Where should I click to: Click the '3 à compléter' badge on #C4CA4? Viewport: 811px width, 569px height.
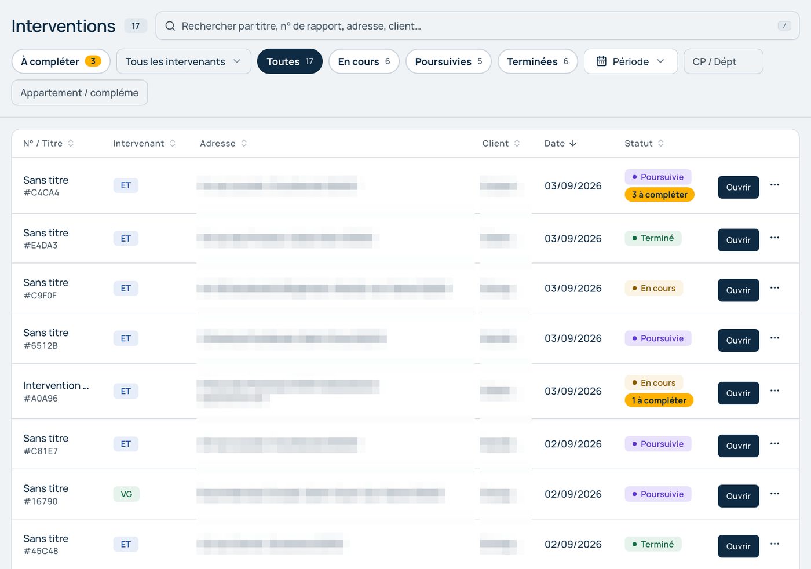(x=659, y=195)
